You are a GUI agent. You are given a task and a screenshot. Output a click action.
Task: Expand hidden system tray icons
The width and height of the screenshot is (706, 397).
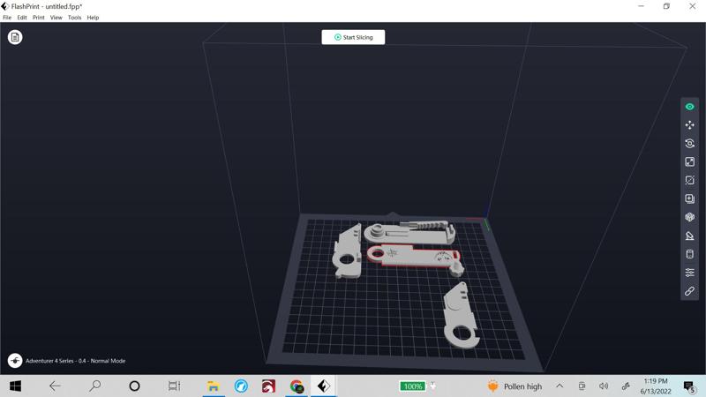click(x=560, y=386)
